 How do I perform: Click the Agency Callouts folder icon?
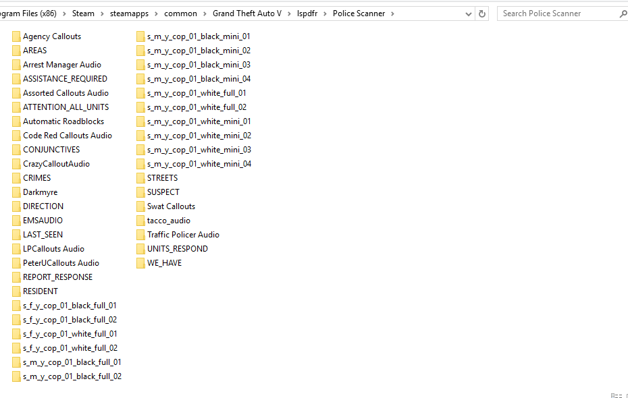16,36
